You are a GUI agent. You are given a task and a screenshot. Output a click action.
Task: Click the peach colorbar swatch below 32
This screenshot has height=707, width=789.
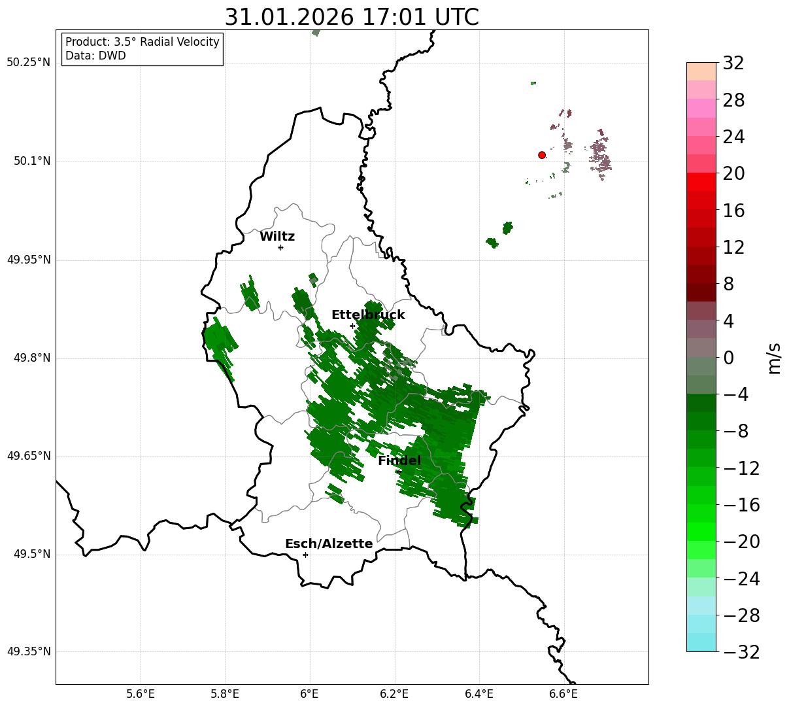(701, 71)
